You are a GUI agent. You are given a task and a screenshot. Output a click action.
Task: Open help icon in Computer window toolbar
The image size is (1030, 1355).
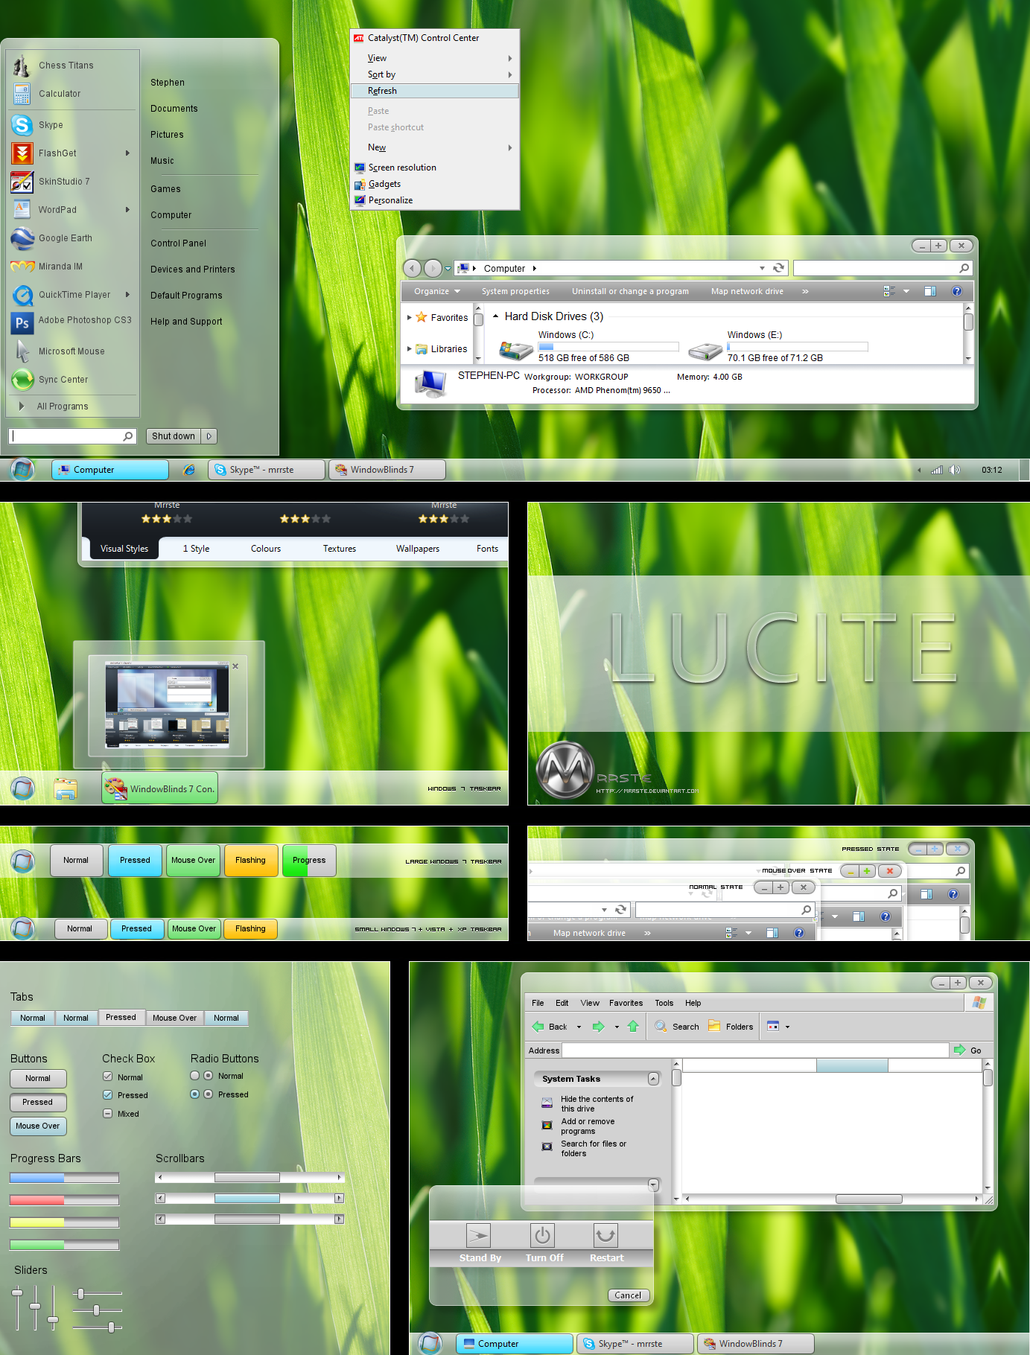click(957, 291)
